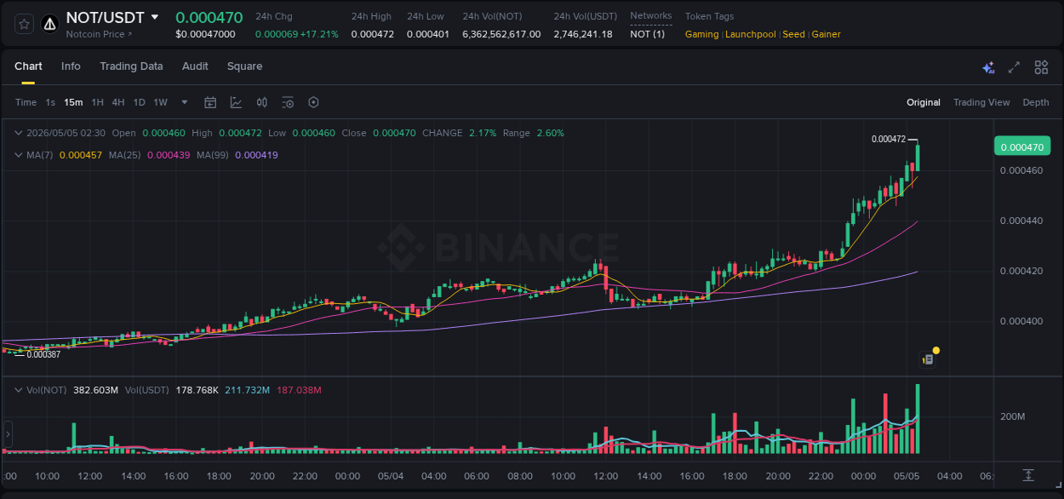Click the 0.000387 low price marker
This screenshot has height=499, width=1064.
coord(43,354)
